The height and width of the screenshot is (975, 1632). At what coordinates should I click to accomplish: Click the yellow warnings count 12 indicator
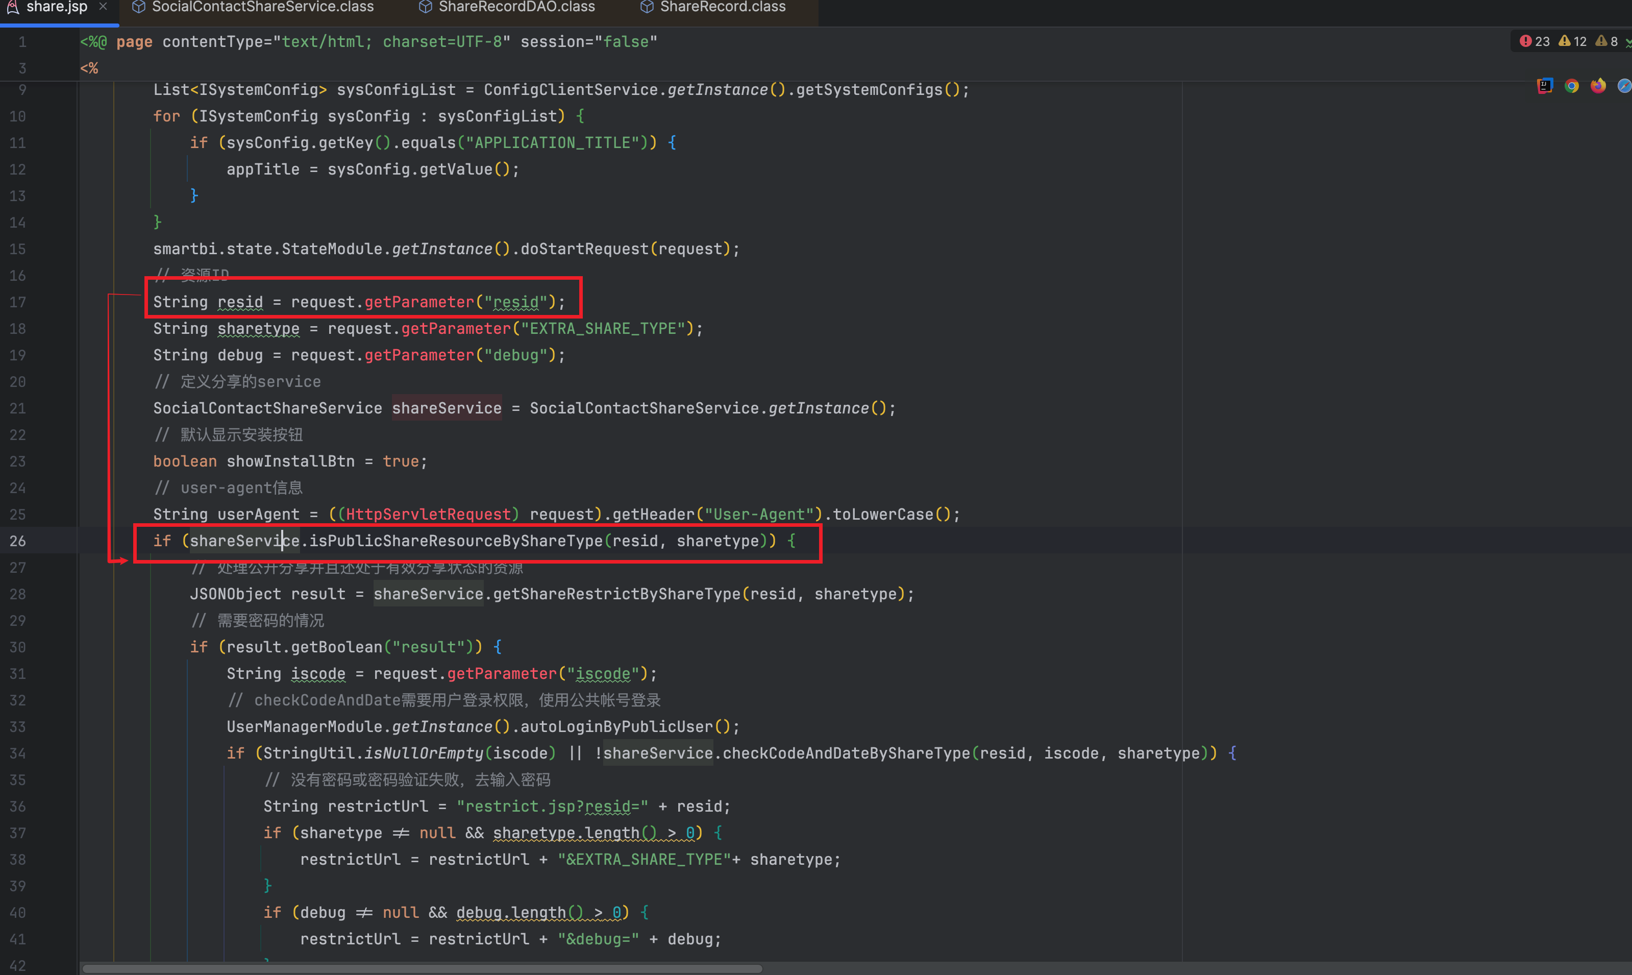coord(1573,41)
